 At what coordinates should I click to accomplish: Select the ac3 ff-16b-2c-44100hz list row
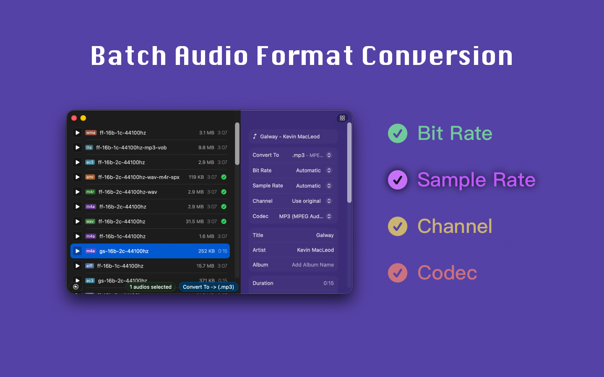pyautogui.click(x=151, y=163)
